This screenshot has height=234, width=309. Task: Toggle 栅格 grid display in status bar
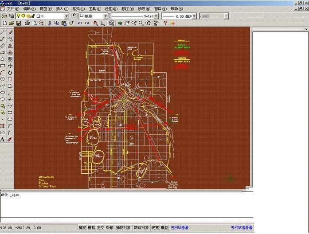click(91, 228)
